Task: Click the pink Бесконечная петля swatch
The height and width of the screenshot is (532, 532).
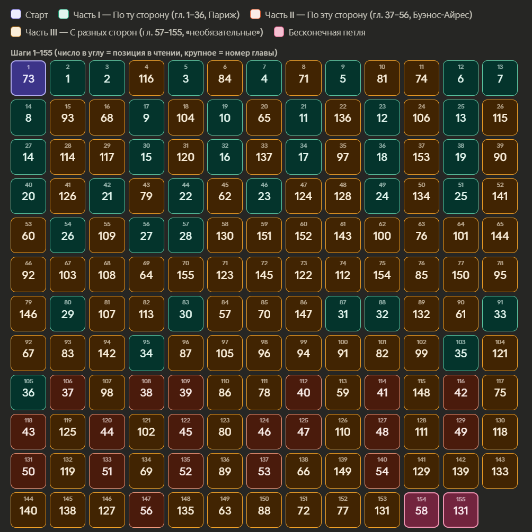Action: 279,32
